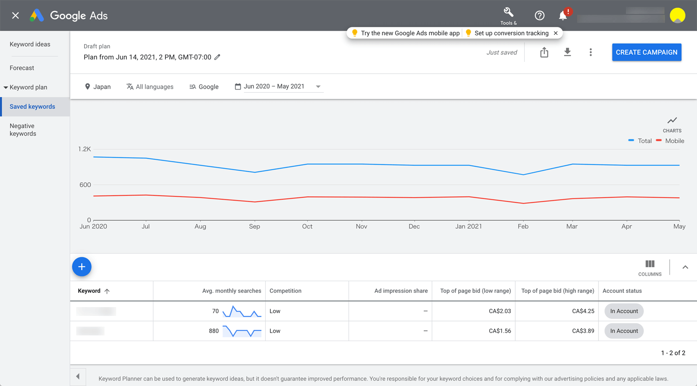Open the Tools & settings wrench menu
This screenshot has width=697, height=386.
(x=508, y=15)
